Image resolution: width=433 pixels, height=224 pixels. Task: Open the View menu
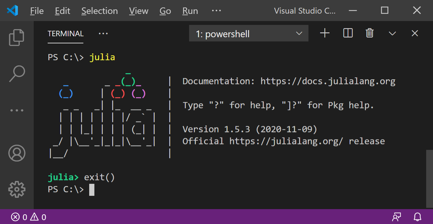pos(138,11)
